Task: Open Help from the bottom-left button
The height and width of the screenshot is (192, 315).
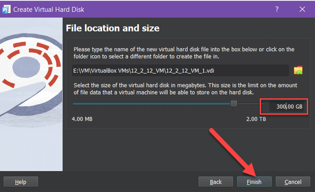Action: [x=21, y=182]
